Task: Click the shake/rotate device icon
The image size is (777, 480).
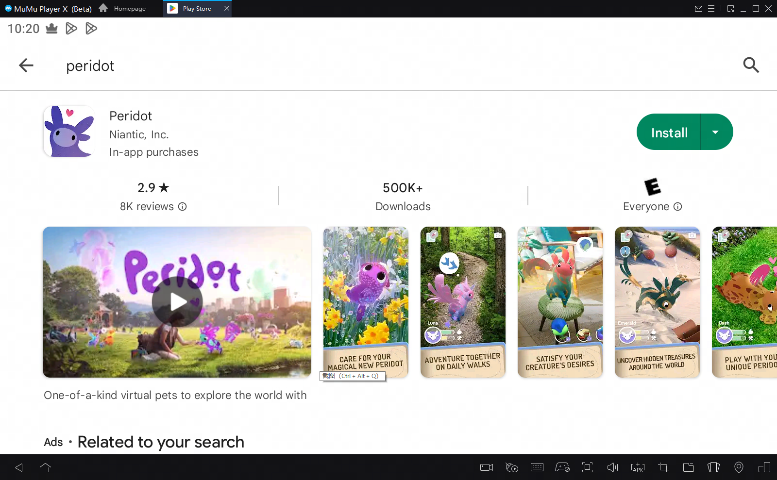Action: click(714, 467)
